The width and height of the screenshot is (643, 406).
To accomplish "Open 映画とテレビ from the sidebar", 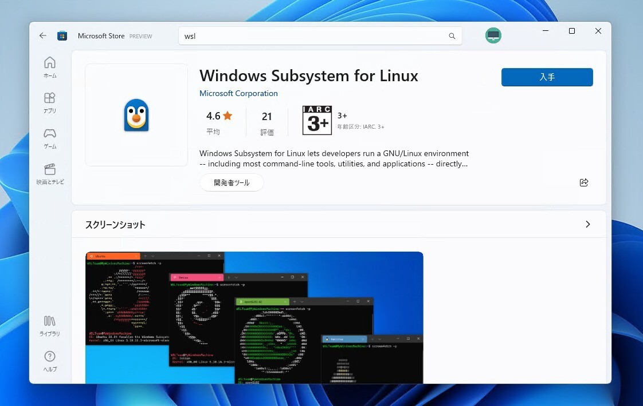I will click(x=49, y=173).
